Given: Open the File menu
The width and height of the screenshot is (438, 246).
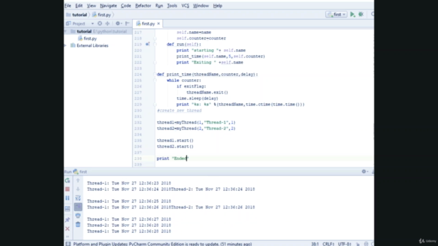Looking at the screenshot, I should click(68, 5).
